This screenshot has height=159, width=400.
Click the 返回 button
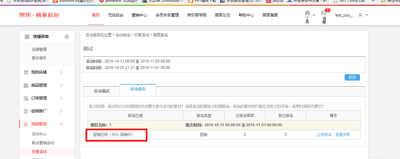352,78
